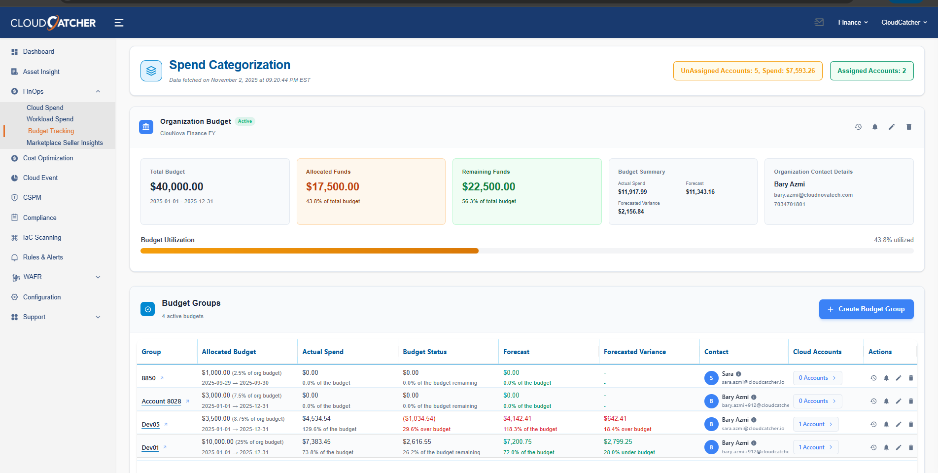
Task: Toggle the sidebar with the hamburger icon
Action: point(119,22)
